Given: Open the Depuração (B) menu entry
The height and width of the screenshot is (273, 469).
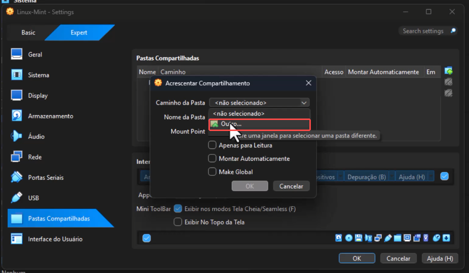Looking at the screenshot, I should [x=367, y=177].
